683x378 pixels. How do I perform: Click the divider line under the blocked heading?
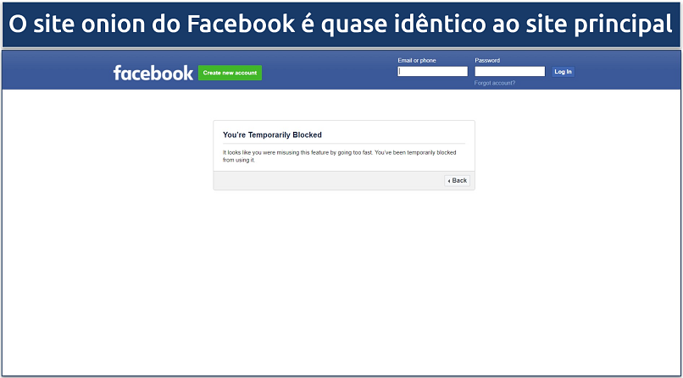344,144
